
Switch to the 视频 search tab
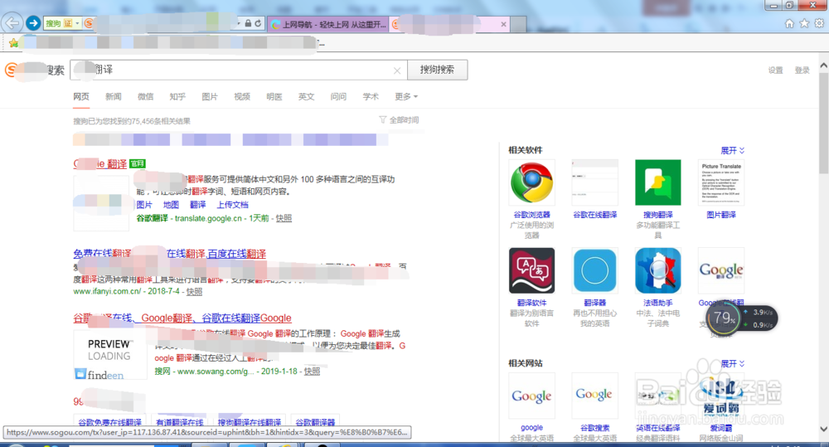(x=242, y=96)
